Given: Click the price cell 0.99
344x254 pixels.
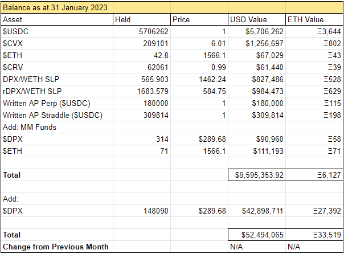Looking at the screenshot, I should pos(219,67).
